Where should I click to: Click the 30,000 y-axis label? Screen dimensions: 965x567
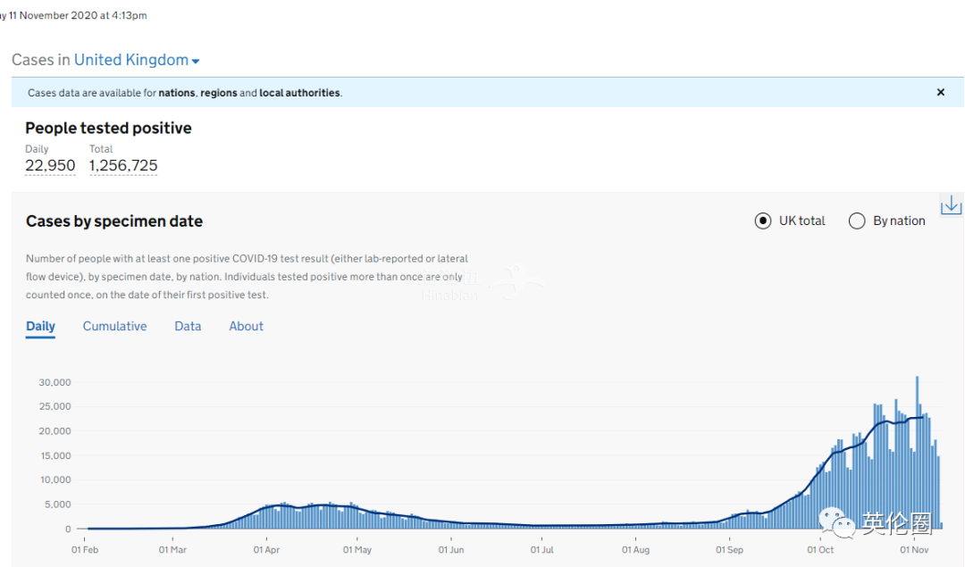click(55, 382)
